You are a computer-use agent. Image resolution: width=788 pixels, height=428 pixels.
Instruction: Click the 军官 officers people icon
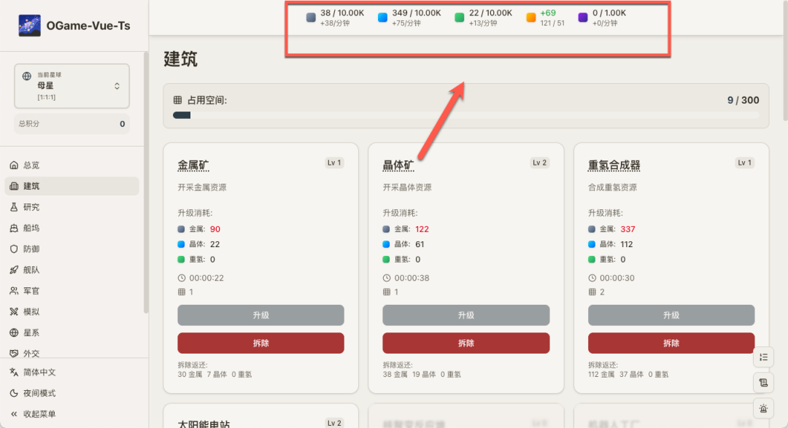coord(14,291)
